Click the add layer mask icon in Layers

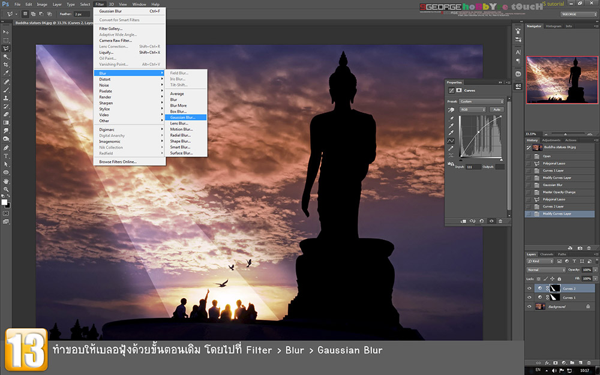coord(556,363)
